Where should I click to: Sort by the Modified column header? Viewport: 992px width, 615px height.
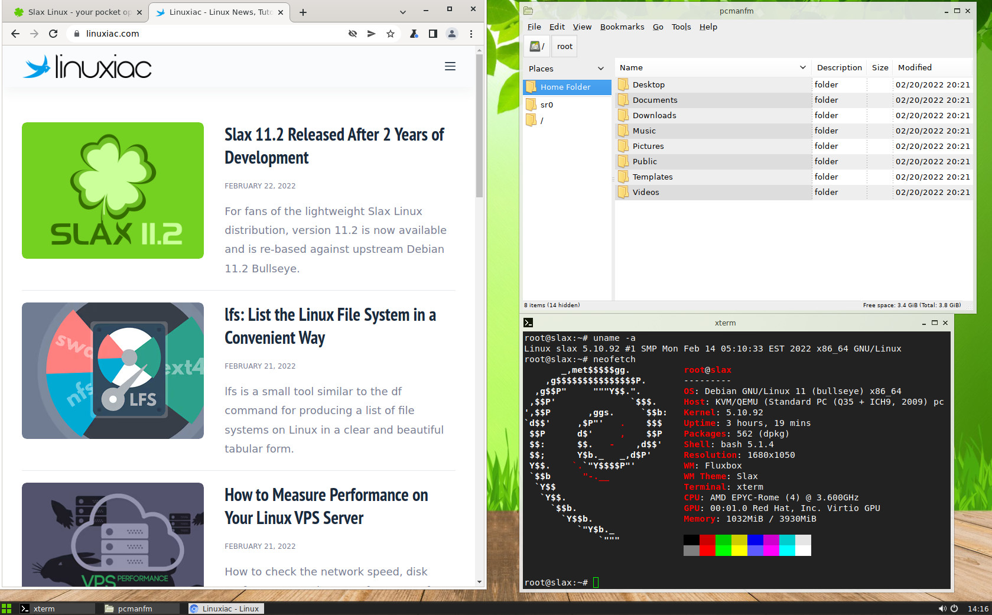[932, 67]
